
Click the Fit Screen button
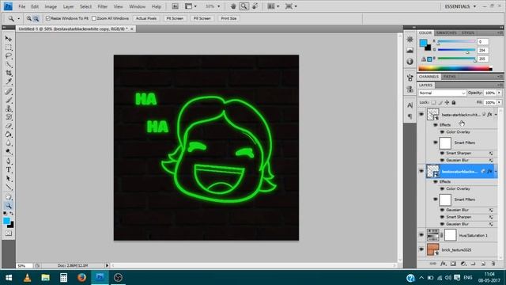pos(175,18)
